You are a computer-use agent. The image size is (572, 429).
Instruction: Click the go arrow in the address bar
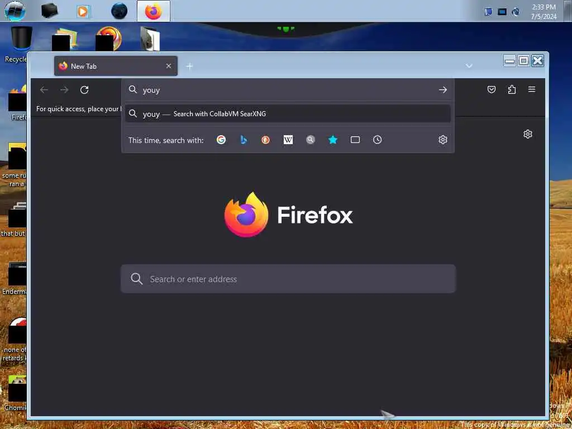(x=443, y=90)
